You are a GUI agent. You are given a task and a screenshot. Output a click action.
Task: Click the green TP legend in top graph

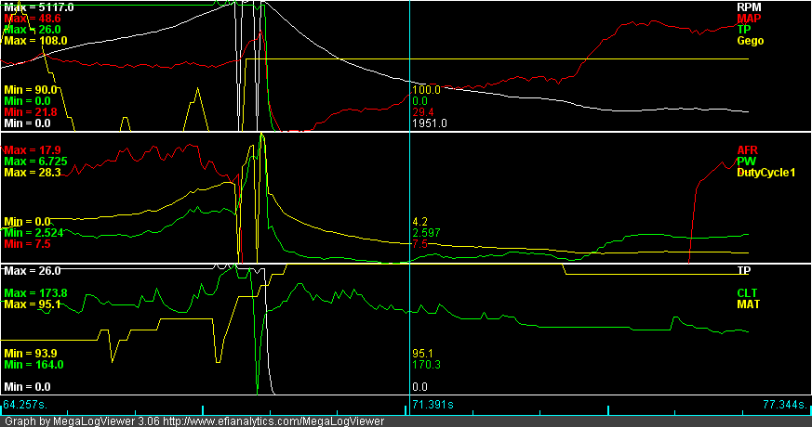click(x=743, y=30)
